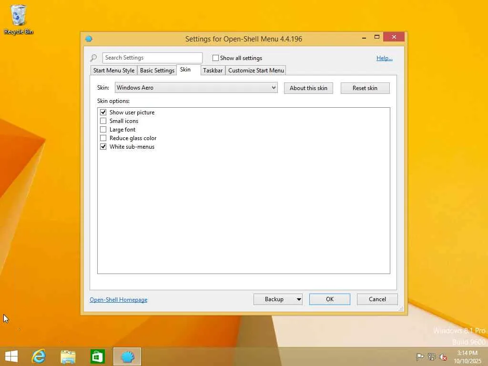Switch to Taskbar tab

click(213, 71)
